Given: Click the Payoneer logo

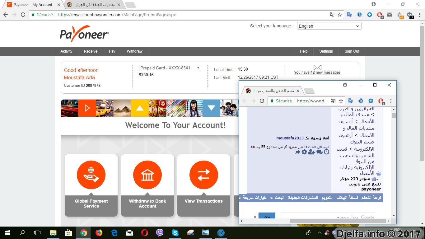Looking at the screenshot, I should (x=84, y=34).
